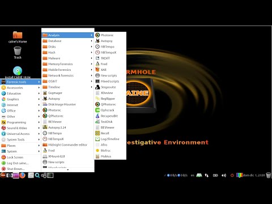
Task: Expand the Mobile forensics submenu
Action: [x=68, y=70]
